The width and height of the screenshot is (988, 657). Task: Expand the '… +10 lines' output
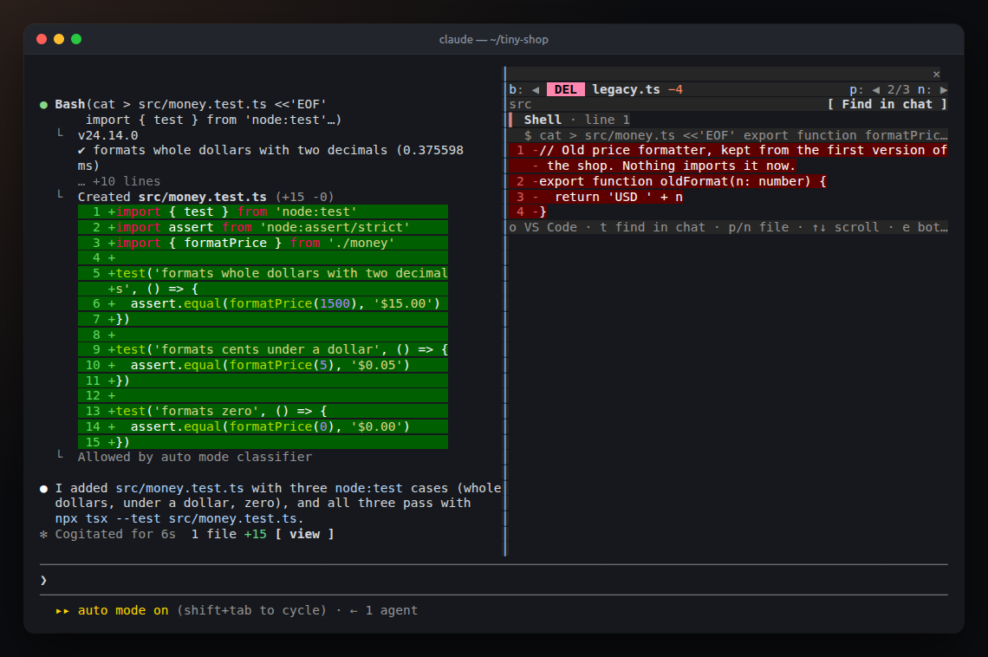coord(119,181)
